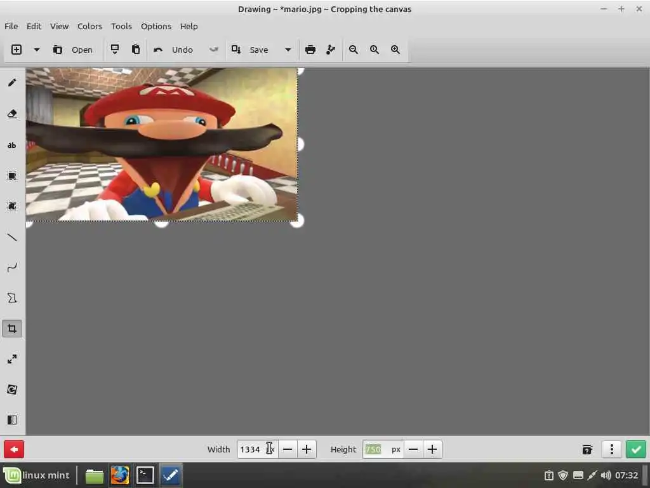
Task: Select the Eraser tool
Action: pos(12,114)
